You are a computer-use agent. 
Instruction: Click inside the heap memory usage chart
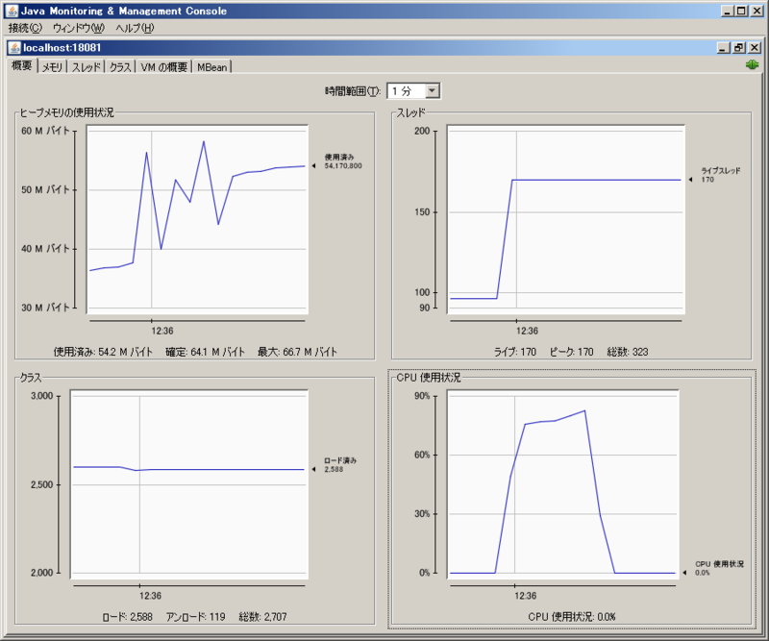point(197,219)
